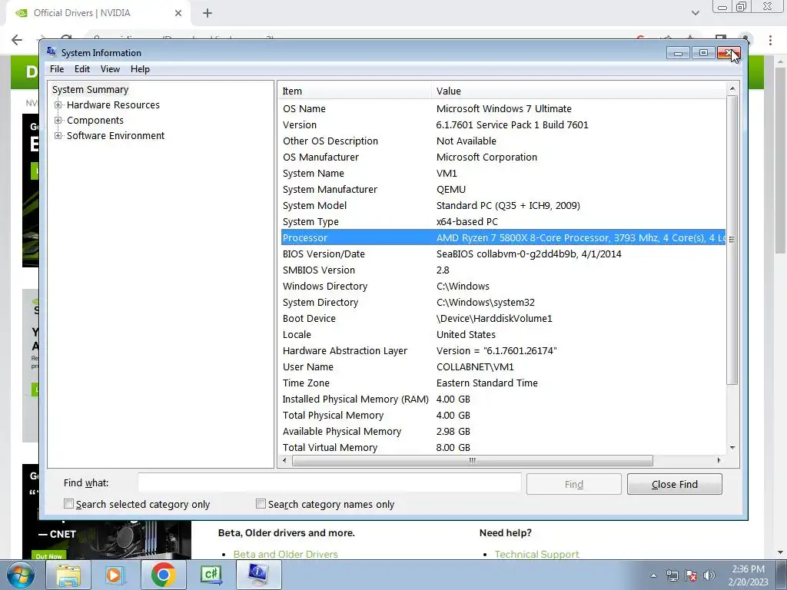
Task: Select Hardware Resources tree item
Action: click(x=113, y=104)
